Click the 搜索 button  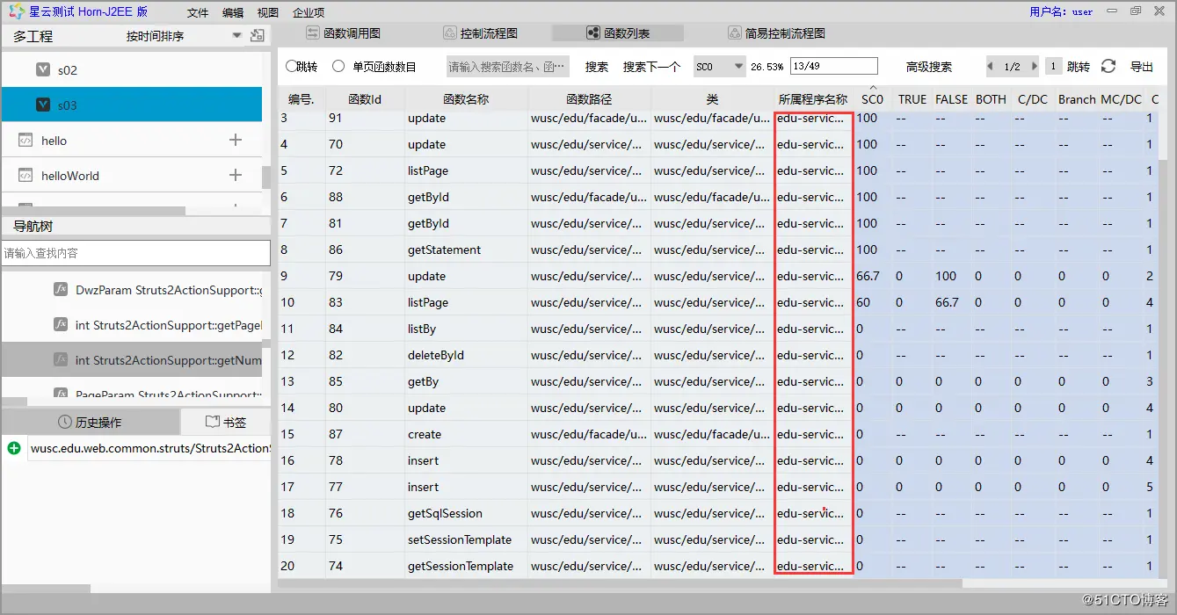coord(597,67)
